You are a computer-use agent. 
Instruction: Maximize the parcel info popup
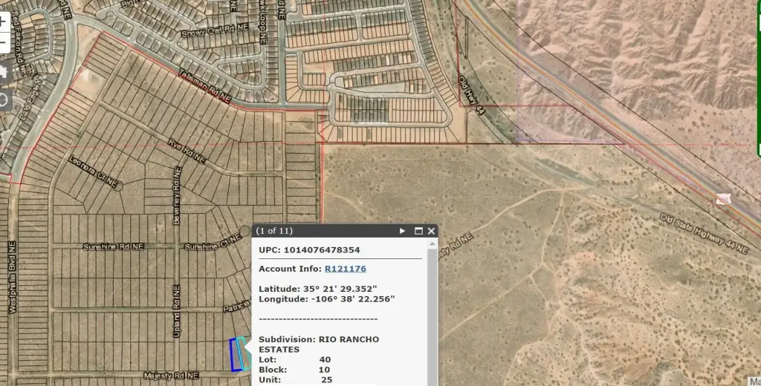(x=418, y=231)
